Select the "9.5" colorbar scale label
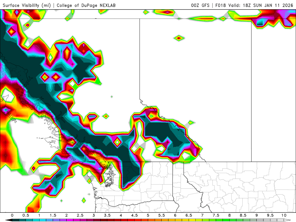Viewport: 296px width, 222px height. click(x=270, y=215)
